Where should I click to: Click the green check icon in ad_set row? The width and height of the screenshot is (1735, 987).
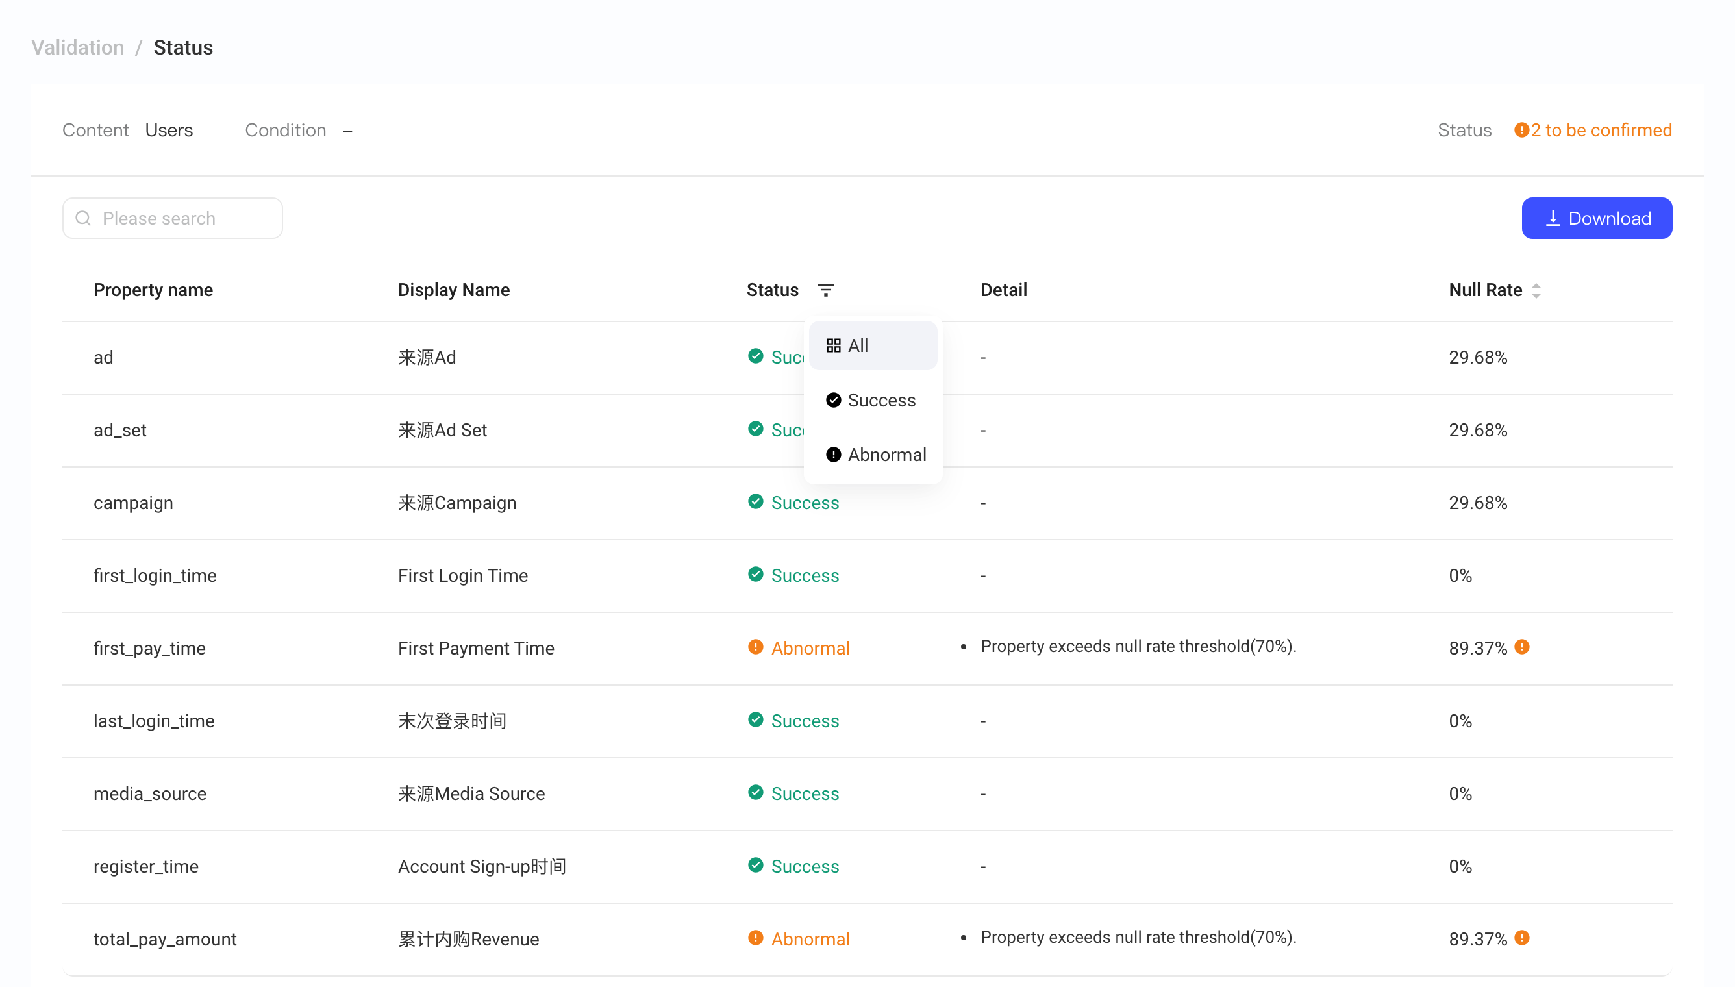tap(756, 429)
